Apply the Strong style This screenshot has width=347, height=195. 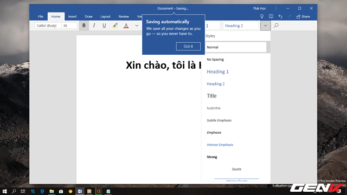236,157
